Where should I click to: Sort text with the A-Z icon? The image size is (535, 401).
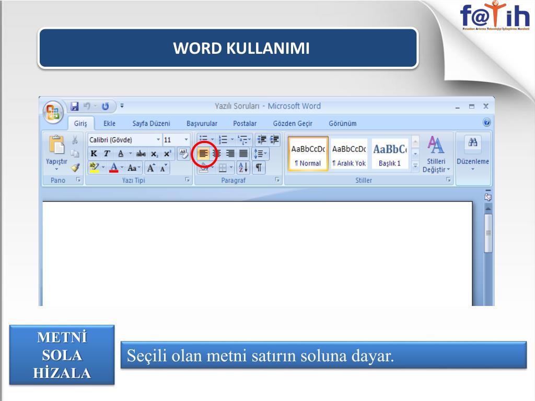pyautogui.click(x=243, y=168)
